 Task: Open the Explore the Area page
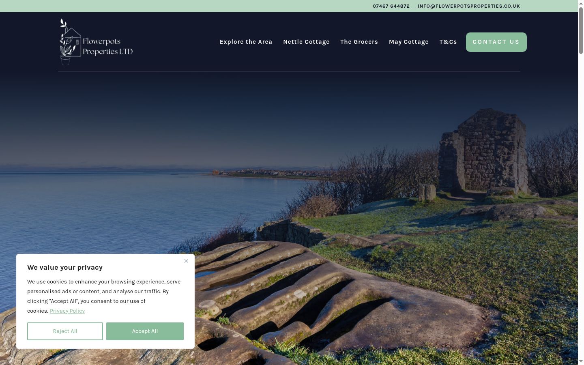click(246, 42)
